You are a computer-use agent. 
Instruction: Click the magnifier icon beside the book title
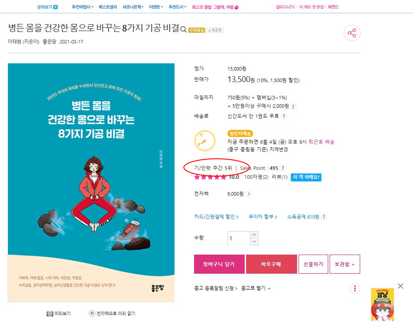(183, 29)
